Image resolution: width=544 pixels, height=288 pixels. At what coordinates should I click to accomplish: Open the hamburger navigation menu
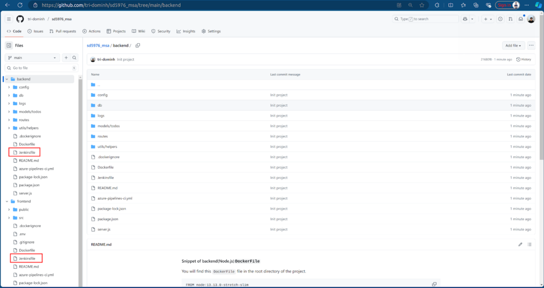pyautogui.click(x=8, y=19)
